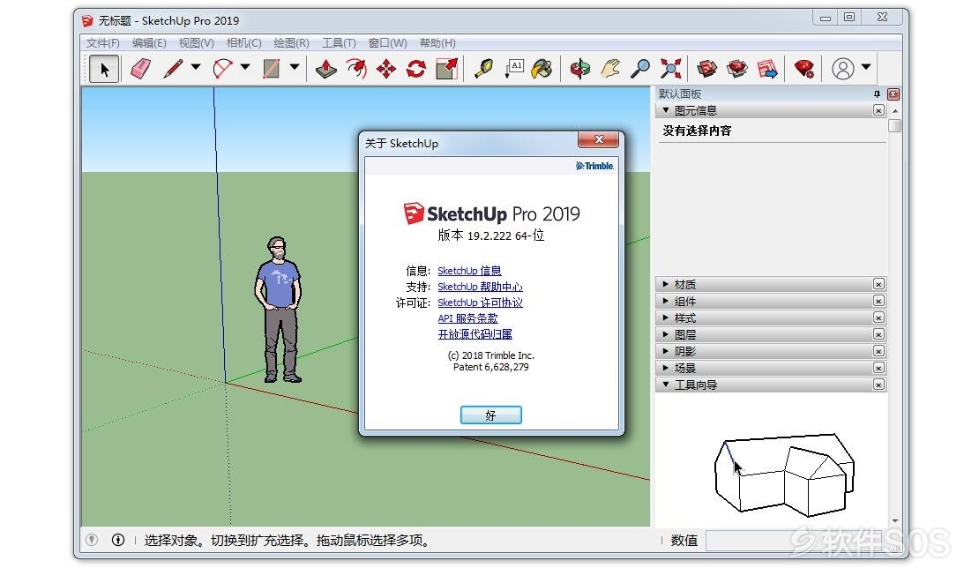964x568 pixels.
Task: Close the 图层 panel with its x
Action: click(x=878, y=334)
